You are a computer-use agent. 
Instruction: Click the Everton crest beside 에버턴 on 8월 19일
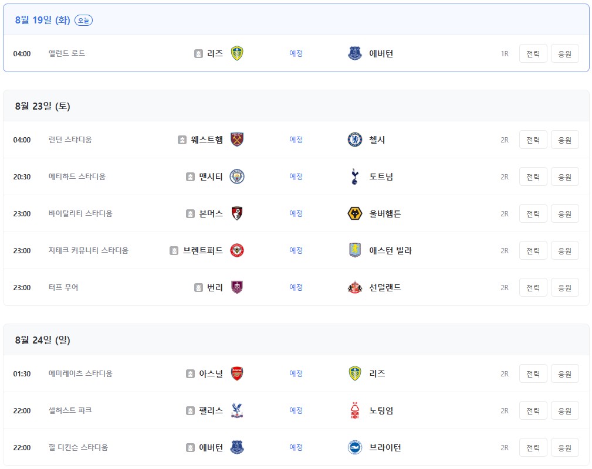tap(354, 53)
